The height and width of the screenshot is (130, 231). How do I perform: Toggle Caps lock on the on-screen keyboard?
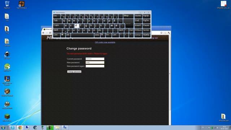(58, 26)
